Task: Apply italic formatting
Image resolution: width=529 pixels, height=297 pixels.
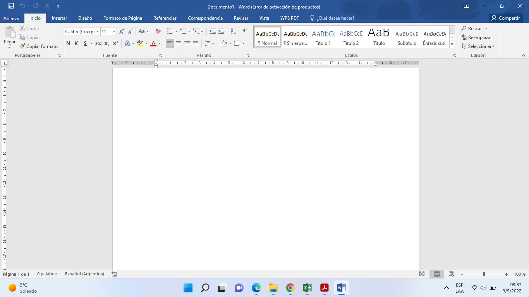Action: point(76,43)
